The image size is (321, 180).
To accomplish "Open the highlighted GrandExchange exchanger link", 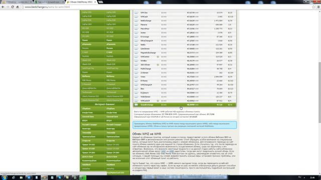I will click(x=147, y=104).
